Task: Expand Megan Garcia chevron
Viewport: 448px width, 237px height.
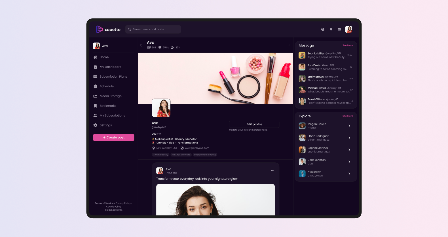Action: tap(349, 126)
